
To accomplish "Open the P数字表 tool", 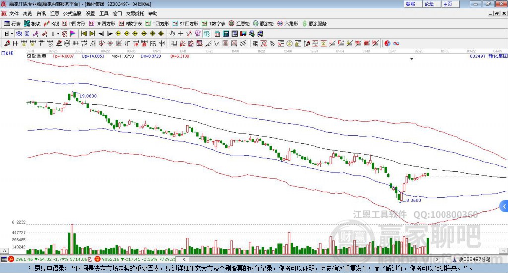I will coord(130,24).
